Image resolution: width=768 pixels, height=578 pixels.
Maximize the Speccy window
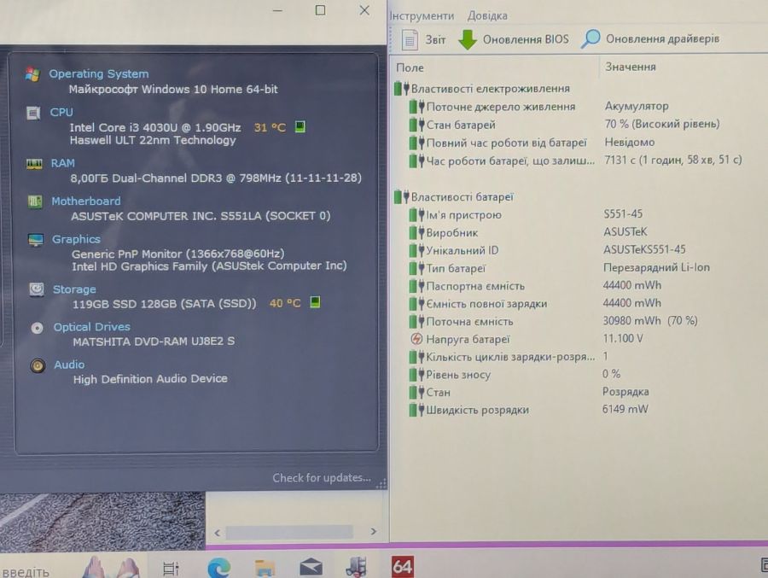[x=320, y=10]
